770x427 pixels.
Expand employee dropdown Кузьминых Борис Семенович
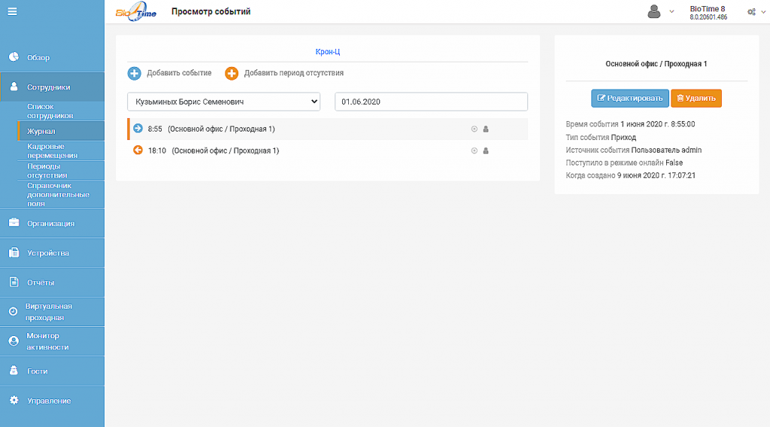click(223, 101)
